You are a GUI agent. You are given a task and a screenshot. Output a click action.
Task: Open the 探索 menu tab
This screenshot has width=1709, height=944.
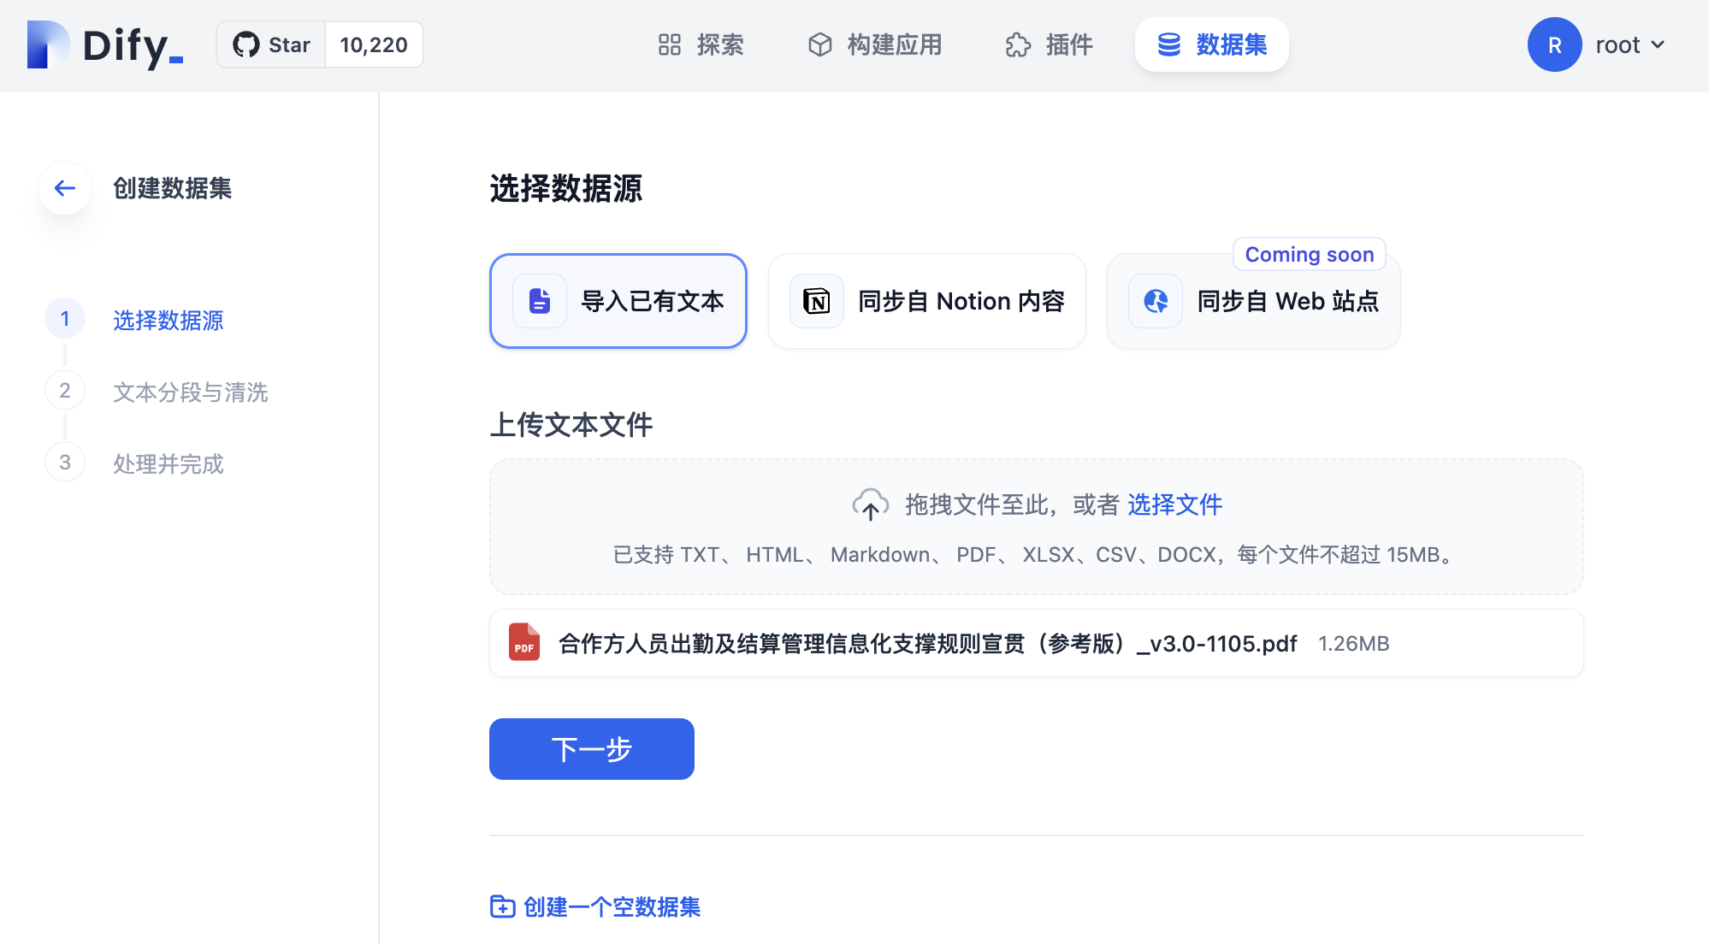pyautogui.click(x=701, y=44)
